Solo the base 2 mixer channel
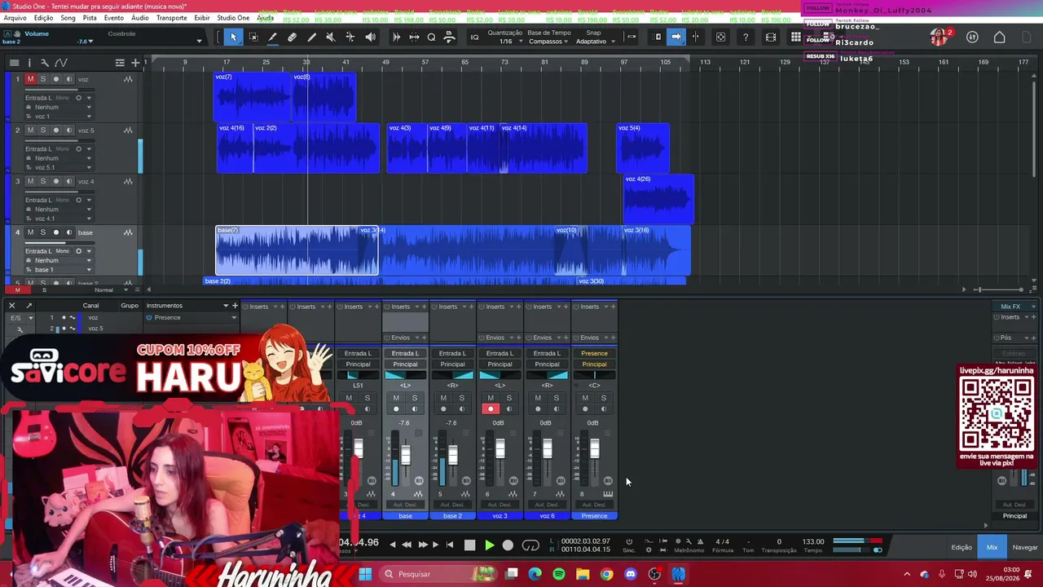The height and width of the screenshot is (587, 1043). click(x=461, y=398)
